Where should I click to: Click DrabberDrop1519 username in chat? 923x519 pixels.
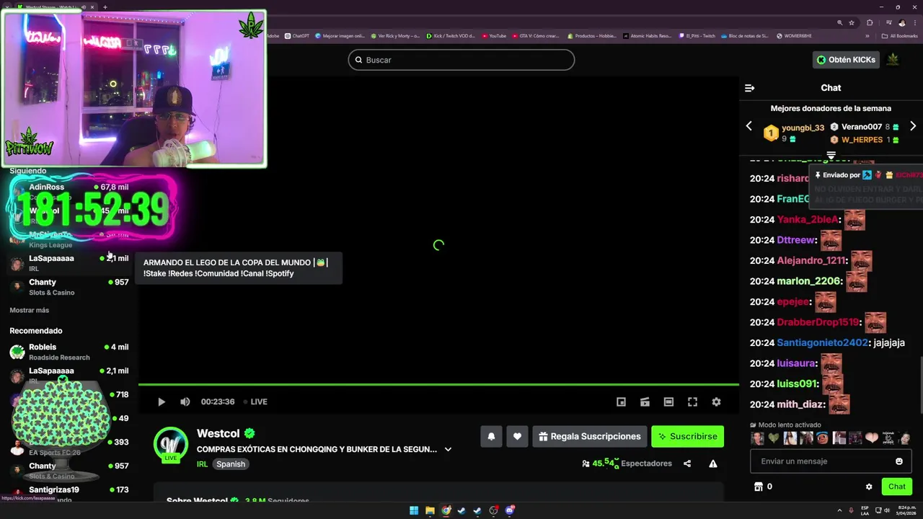(818, 322)
